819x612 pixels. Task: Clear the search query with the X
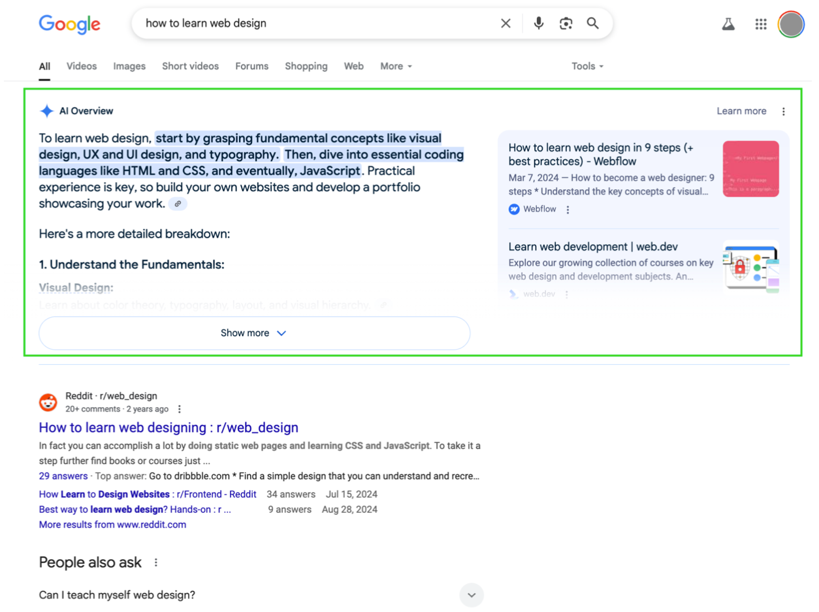point(506,23)
